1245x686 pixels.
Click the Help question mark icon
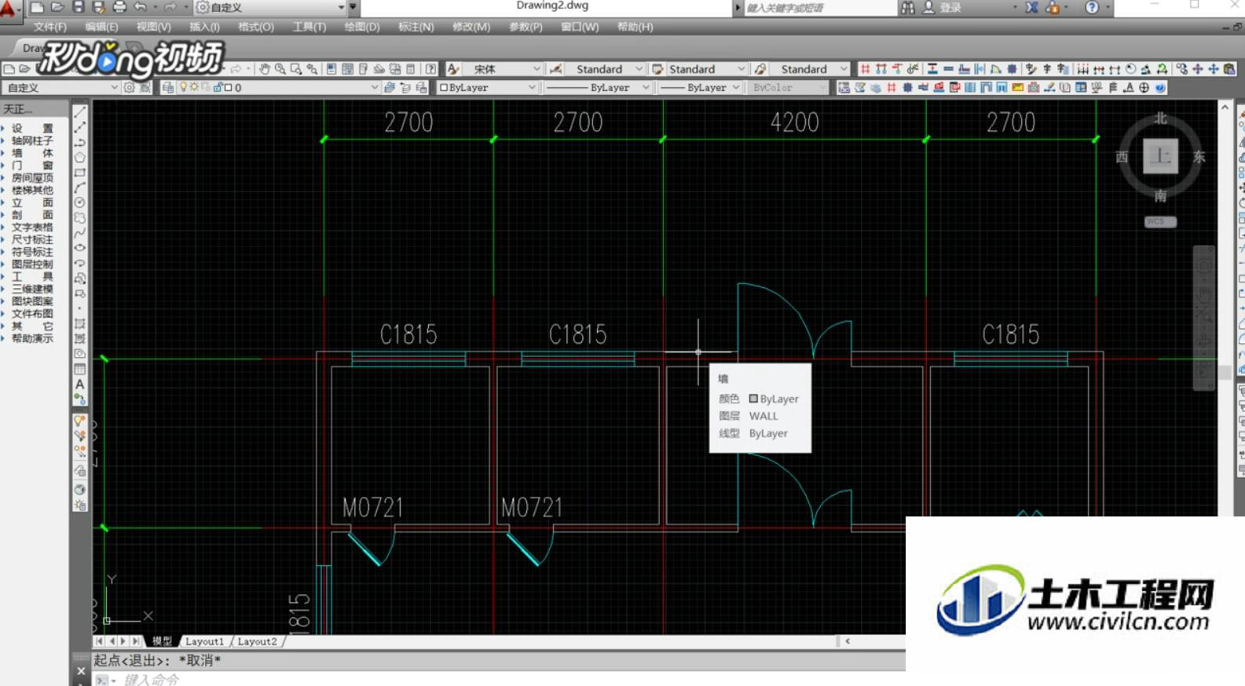coord(1092,7)
